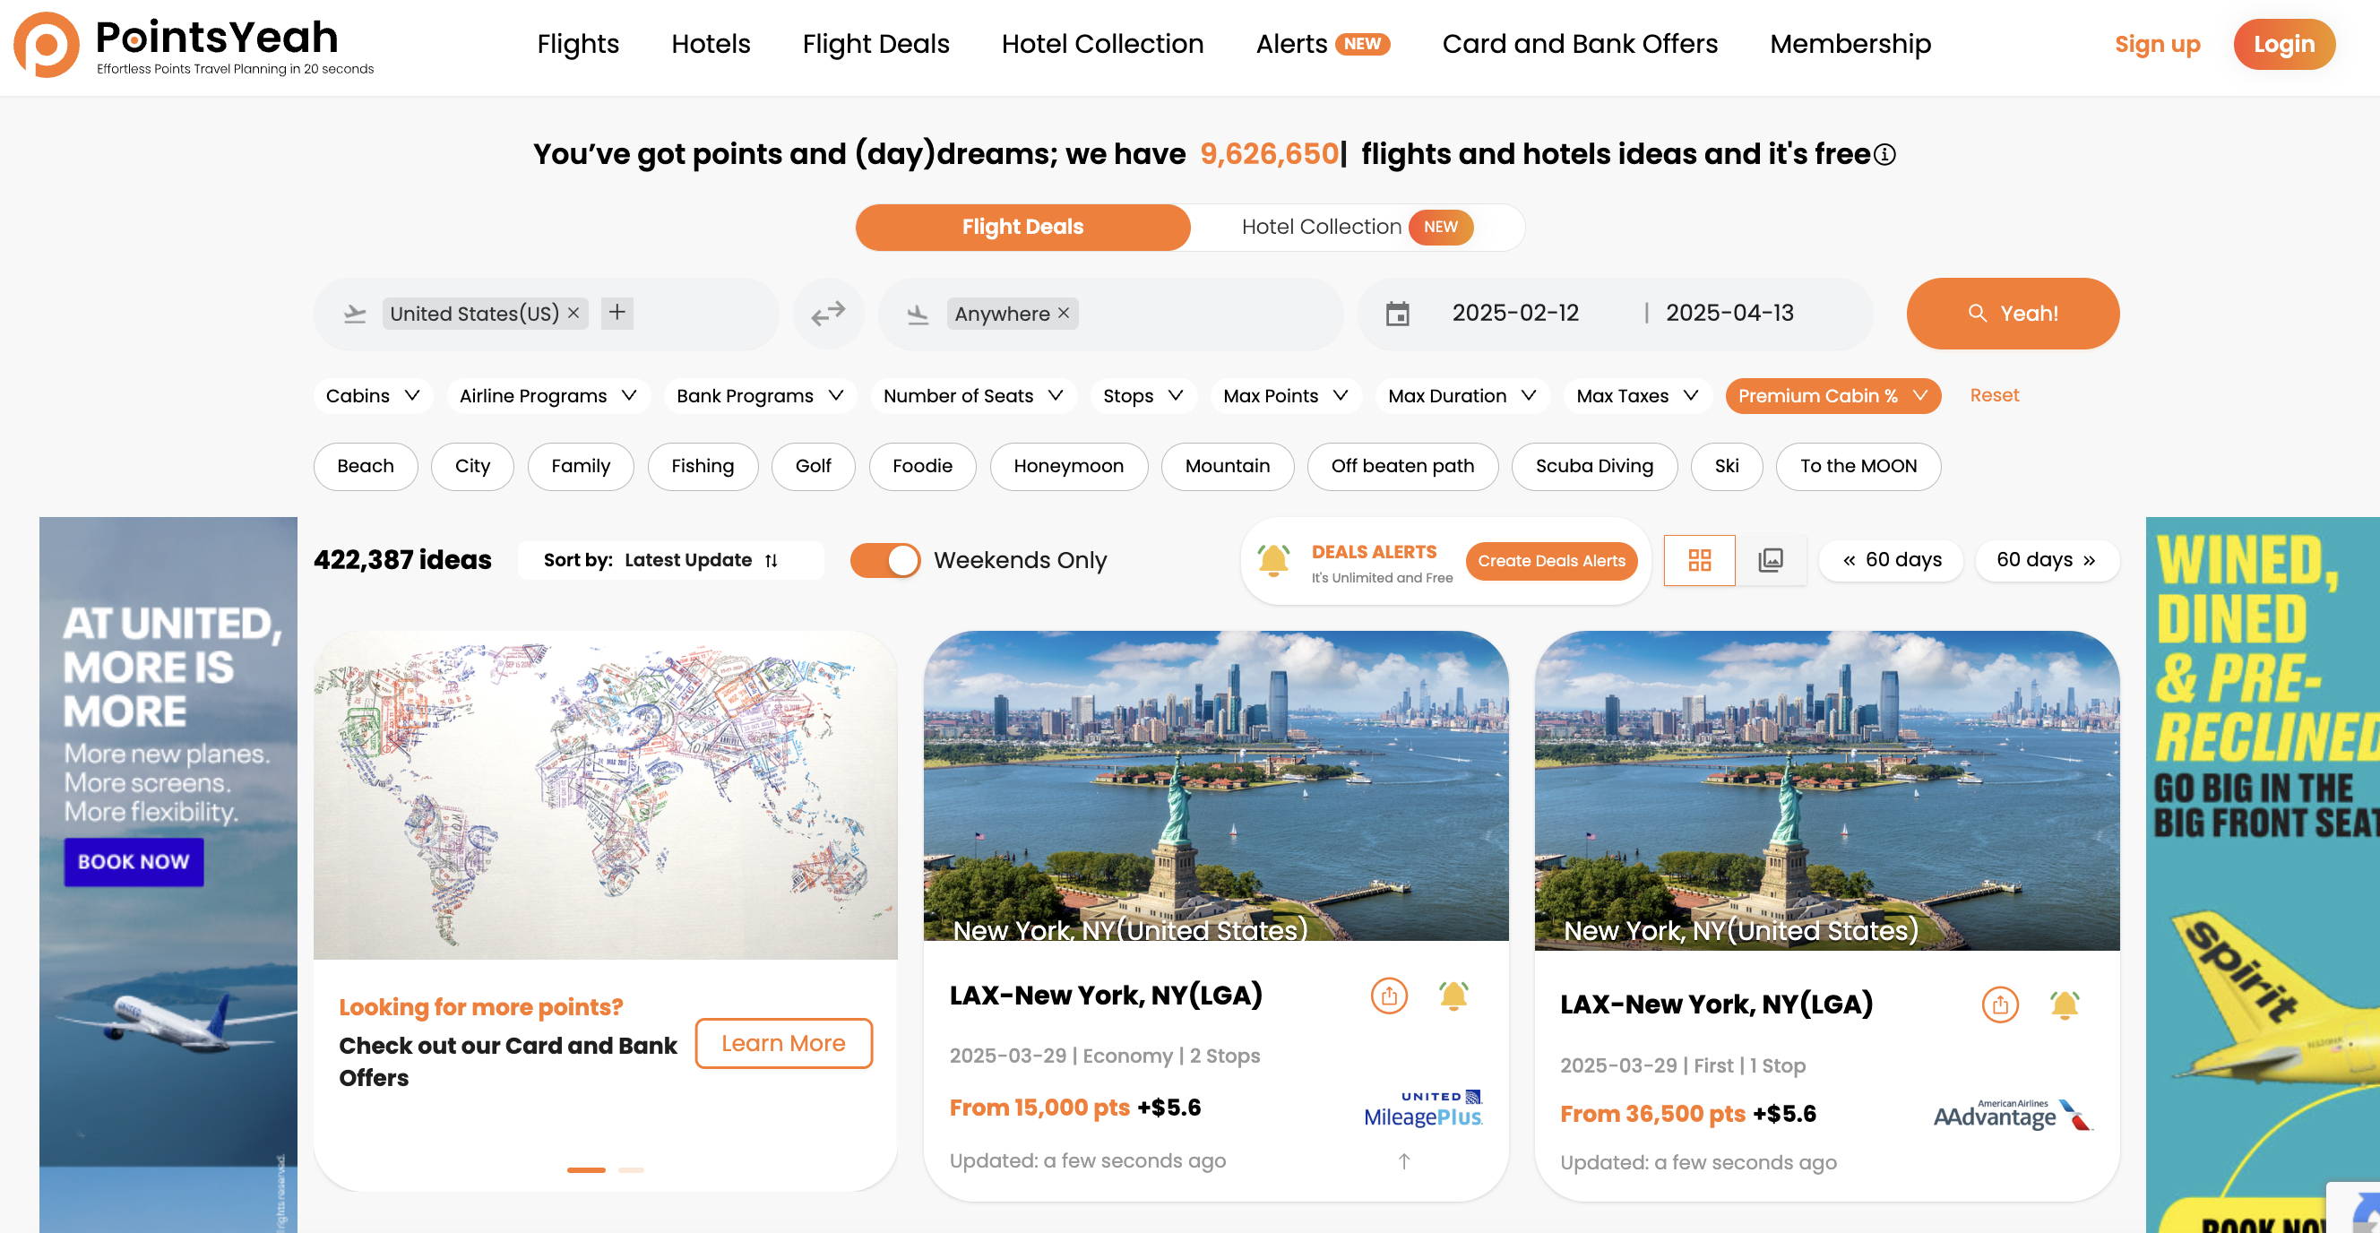
Task: Open the calendar icon for the date range
Action: 1397,314
